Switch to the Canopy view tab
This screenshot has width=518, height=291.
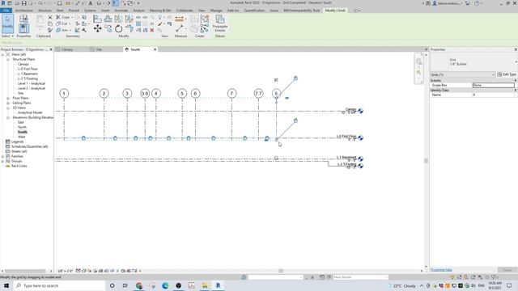click(x=67, y=49)
